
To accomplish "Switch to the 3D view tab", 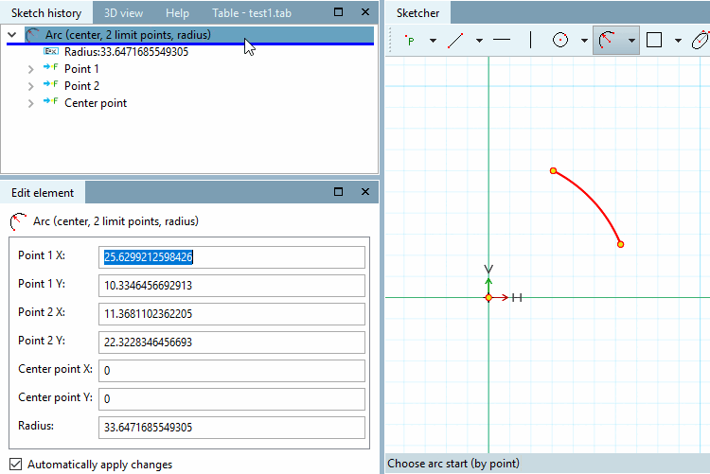I will pyautogui.click(x=124, y=13).
